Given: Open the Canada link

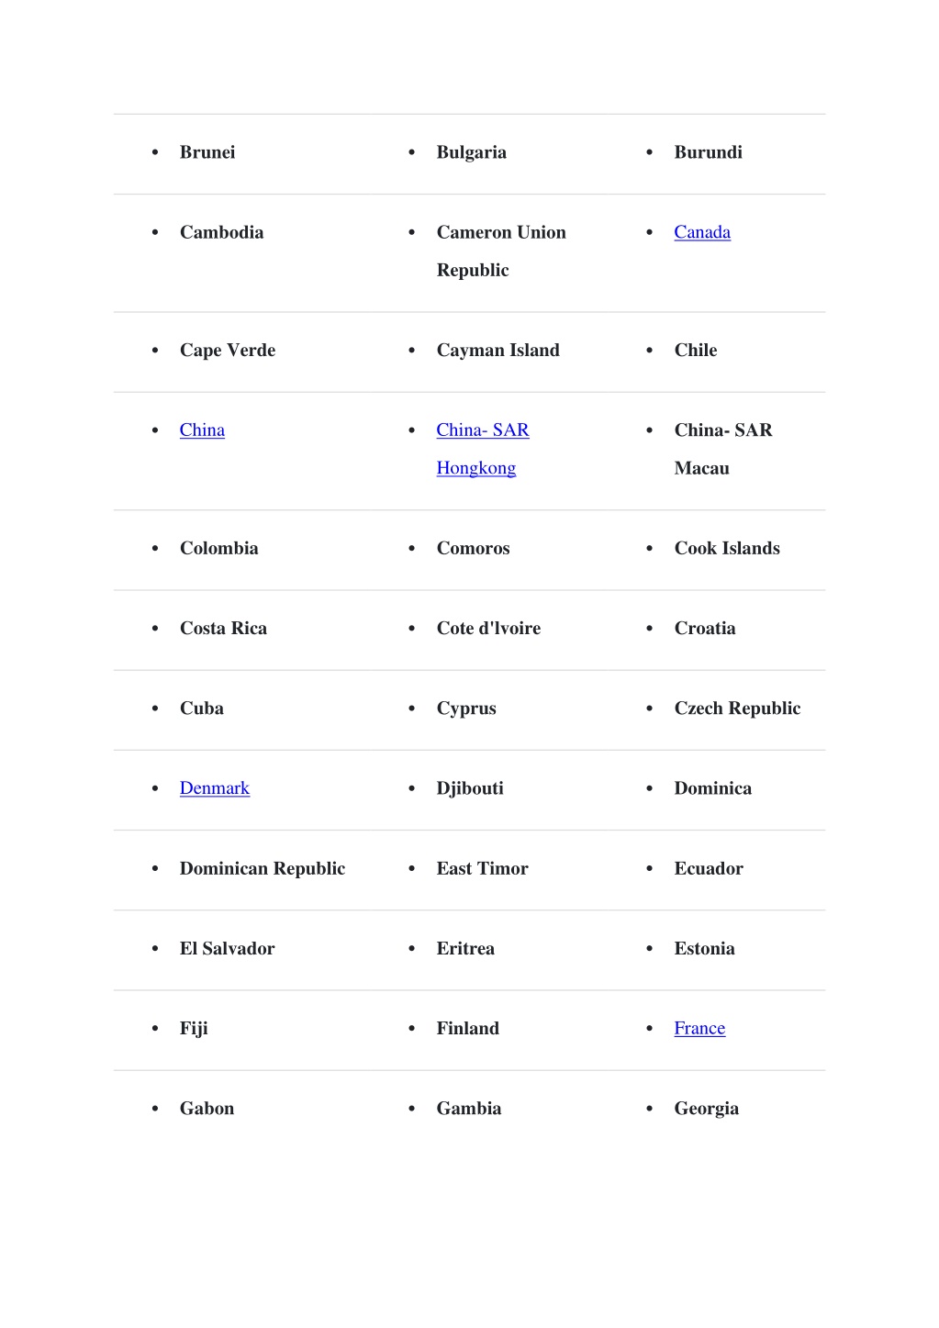Looking at the screenshot, I should (x=702, y=232).
